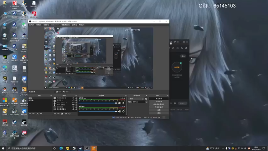
Task: Open source filters button in OBS toolbar
Action: click(x=66, y=92)
